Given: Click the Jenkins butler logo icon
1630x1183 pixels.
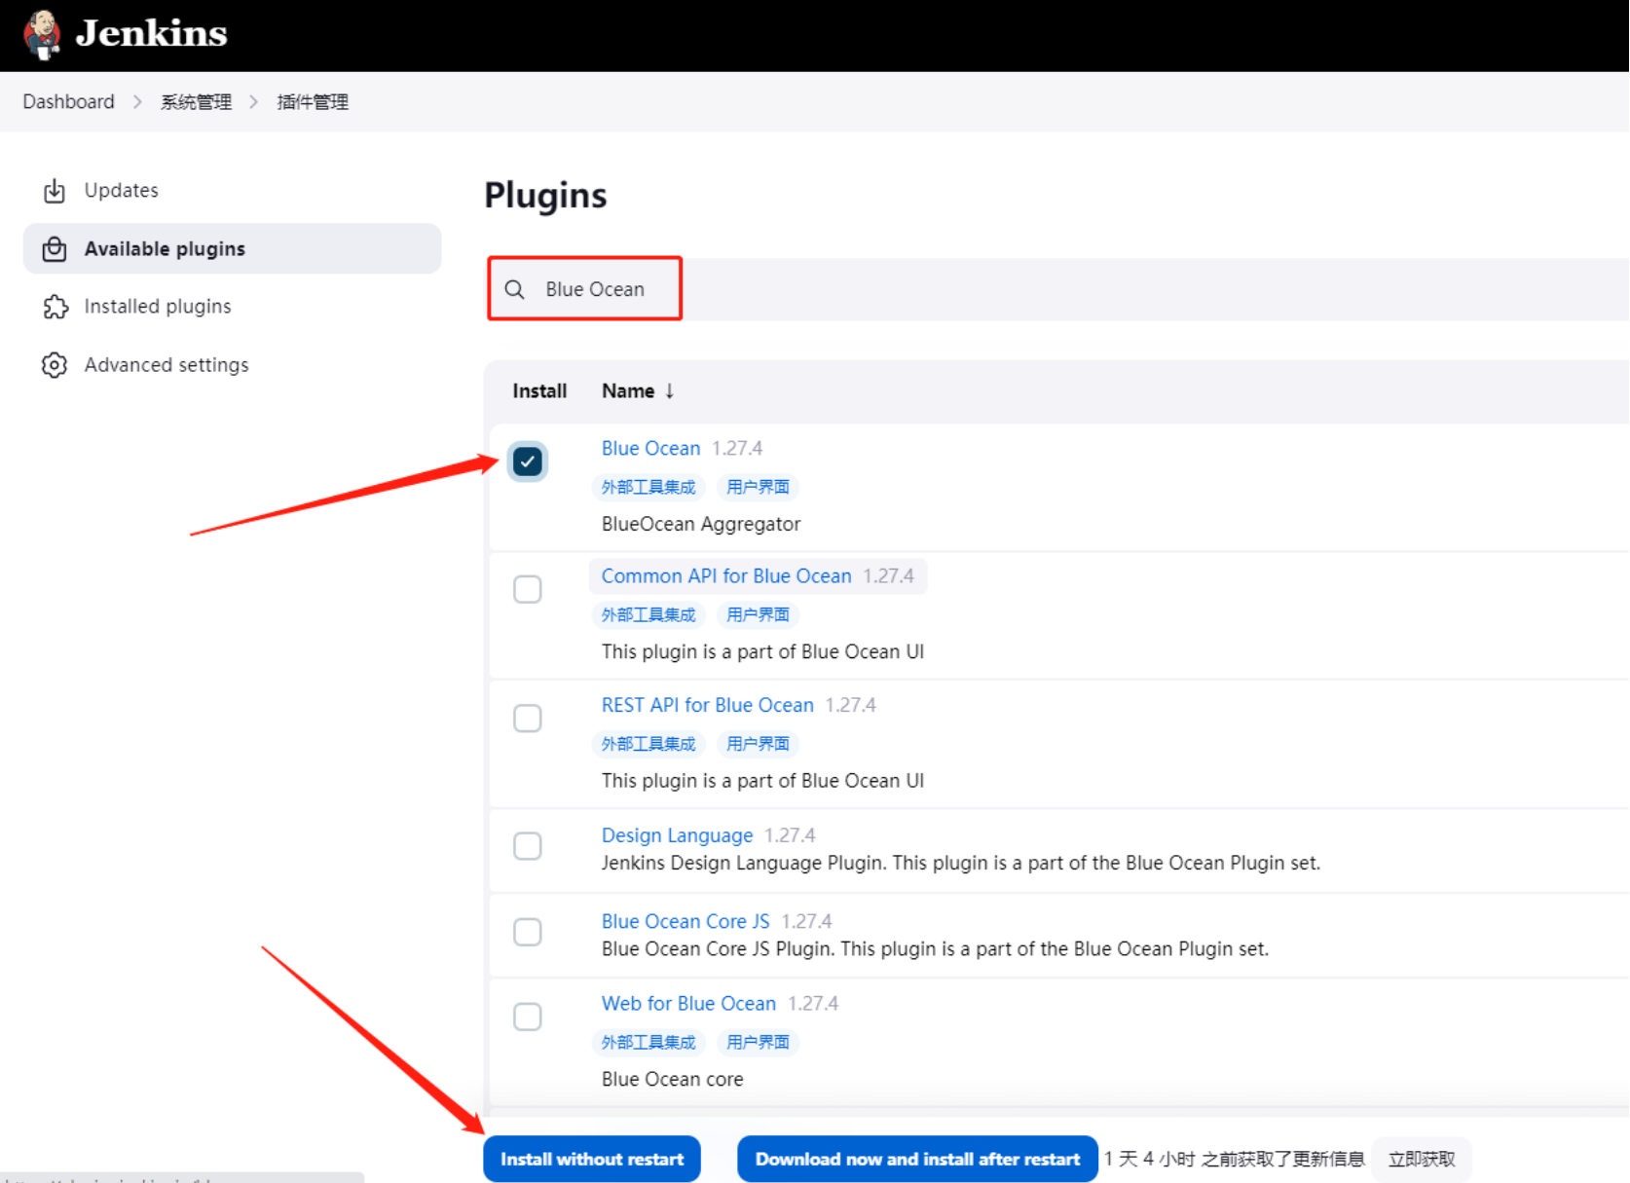Looking at the screenshot, I should tap(42, 34).
